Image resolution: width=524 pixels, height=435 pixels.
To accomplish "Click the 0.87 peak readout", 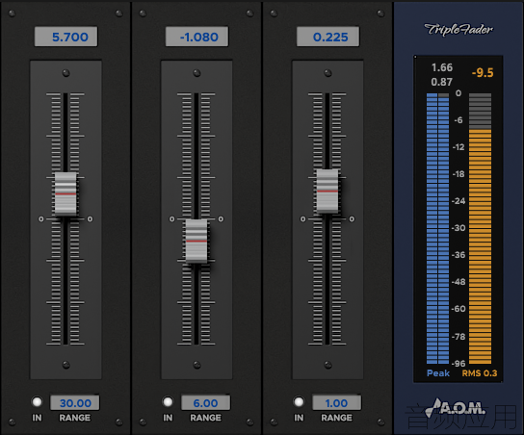I will [442, 82].
